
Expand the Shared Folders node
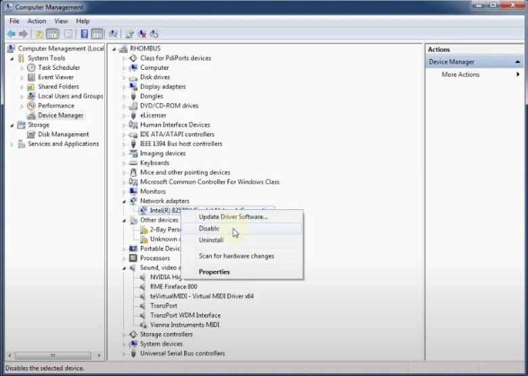point(22,87)
